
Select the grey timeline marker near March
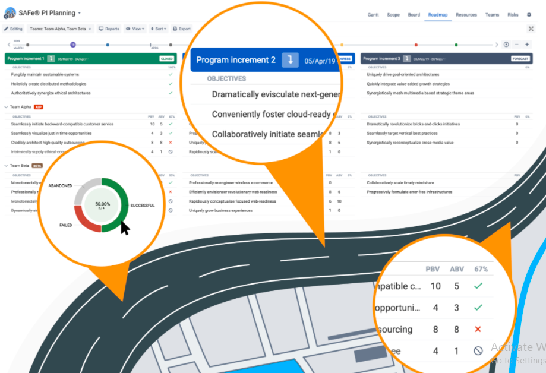point(27,45)
